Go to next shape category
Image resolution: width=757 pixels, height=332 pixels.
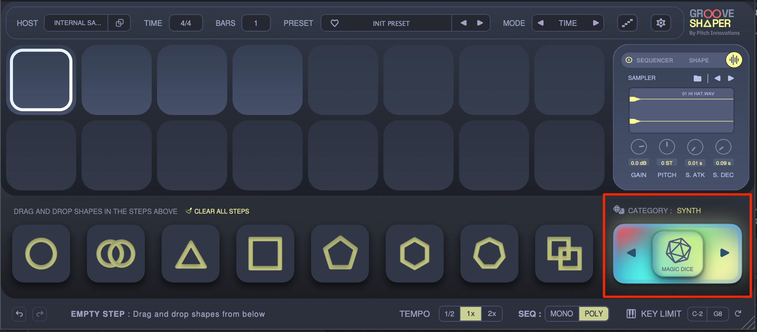tap(725, 253)
